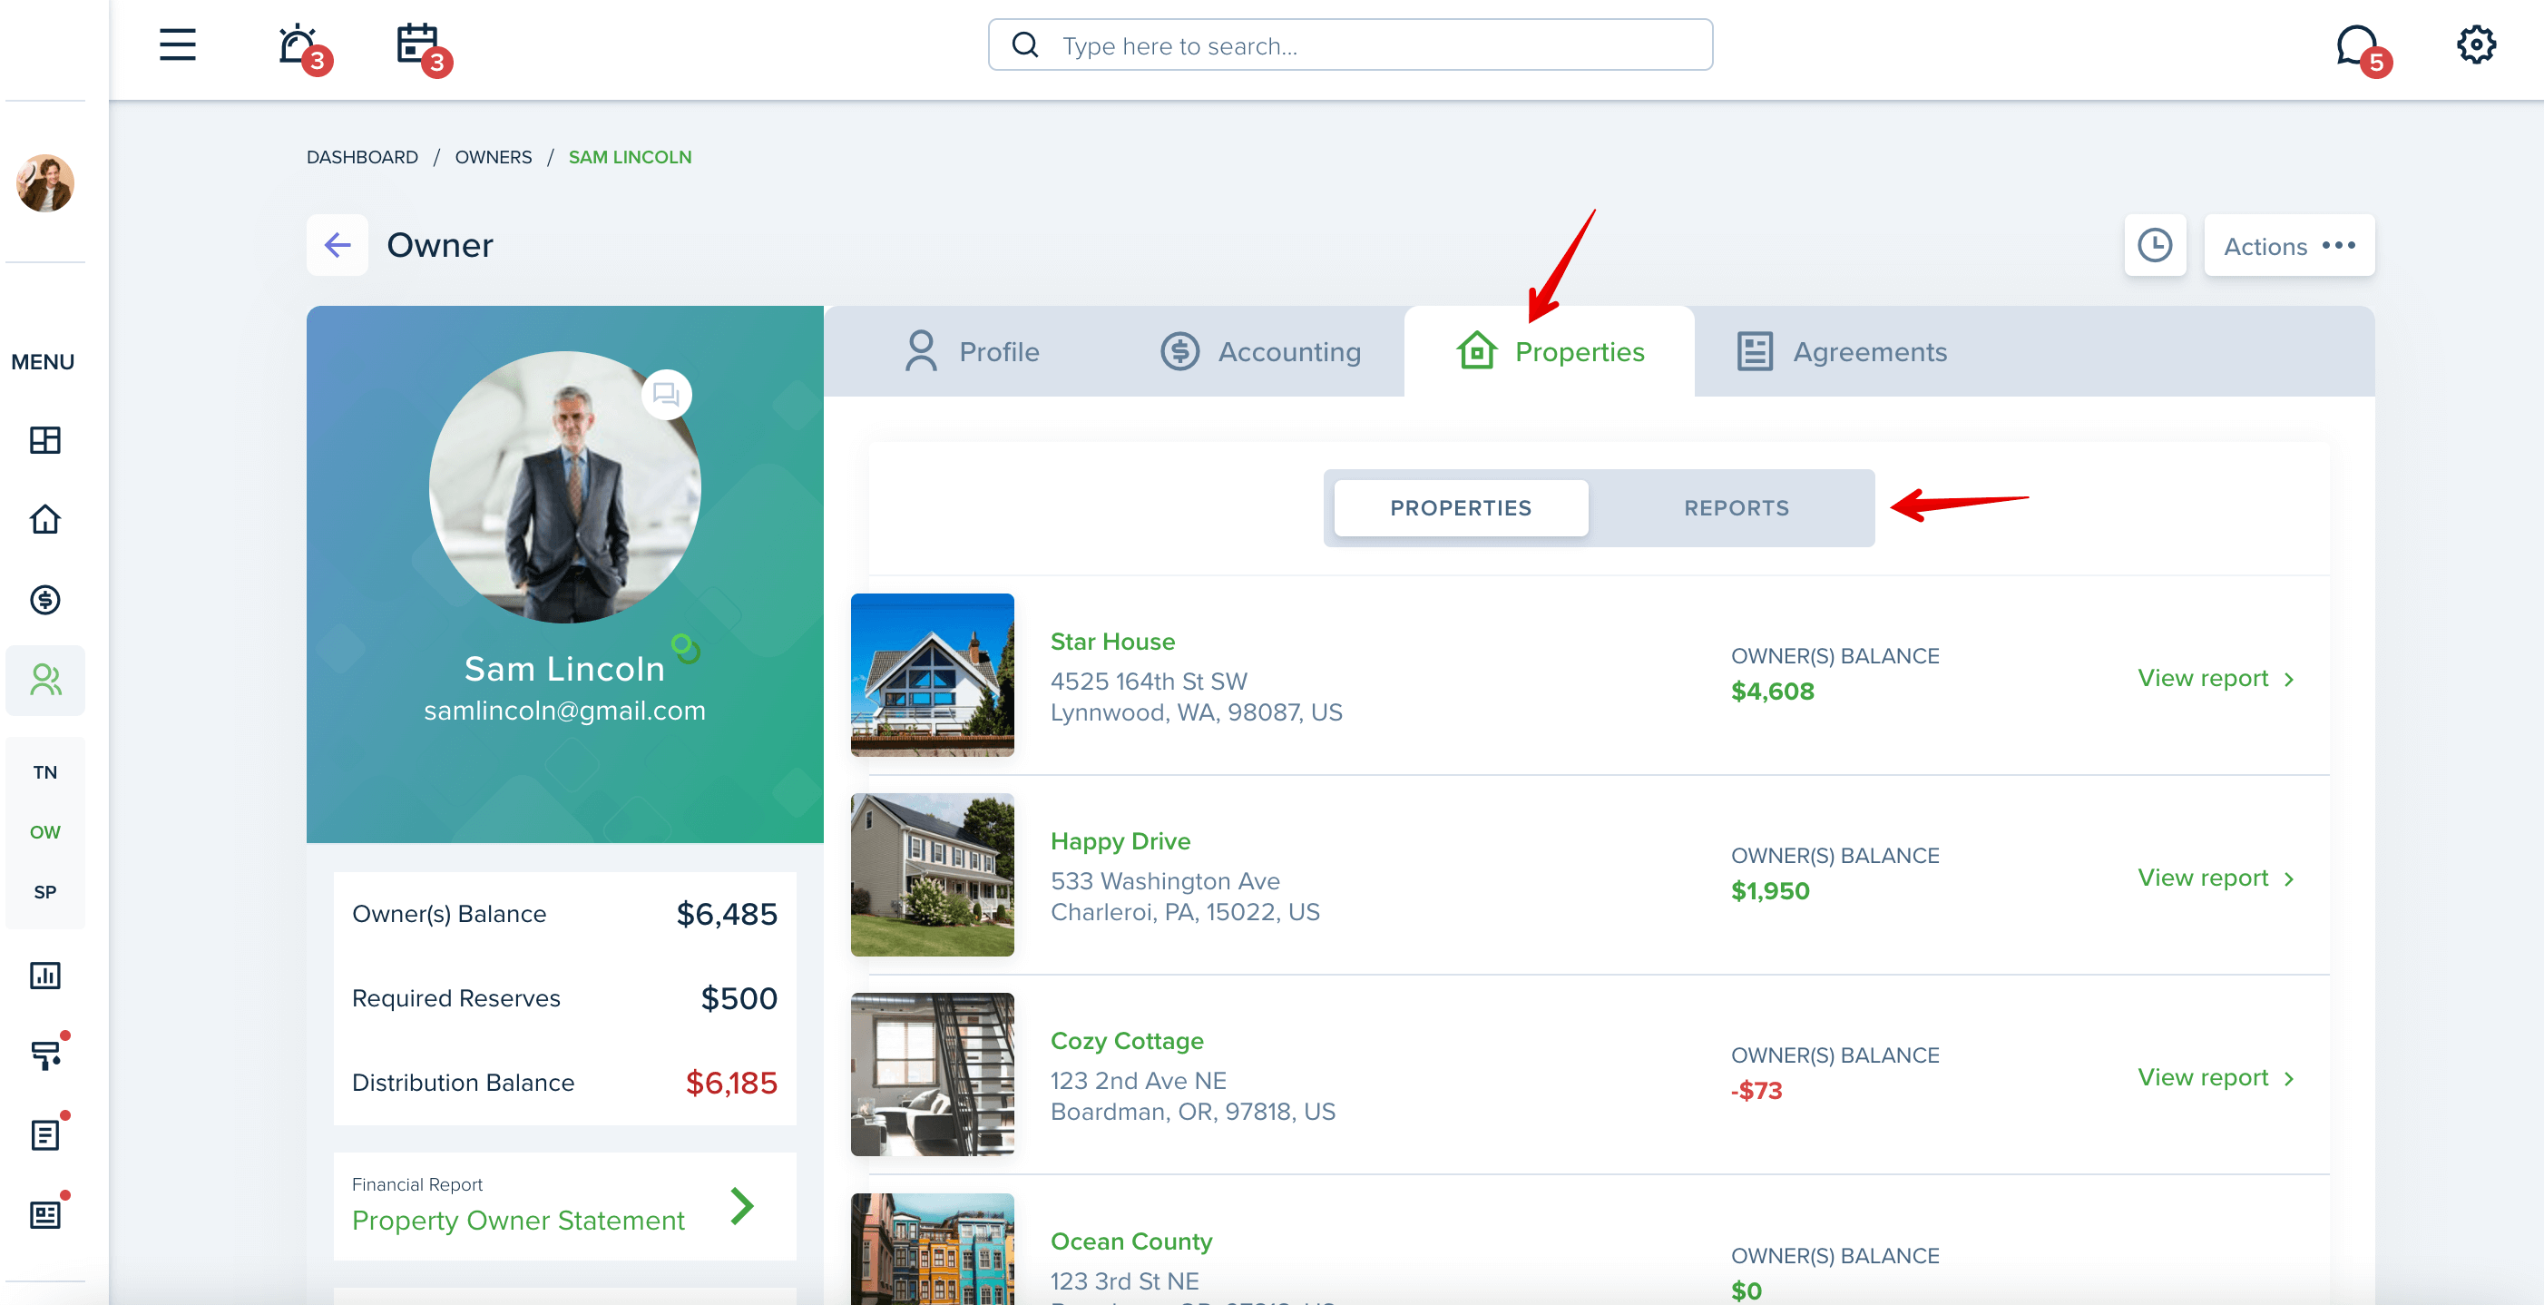The image size is (2544, 1305).
Task: Open maintenance paint roller icon in sidebar
Action: [x=47, y=1053]
